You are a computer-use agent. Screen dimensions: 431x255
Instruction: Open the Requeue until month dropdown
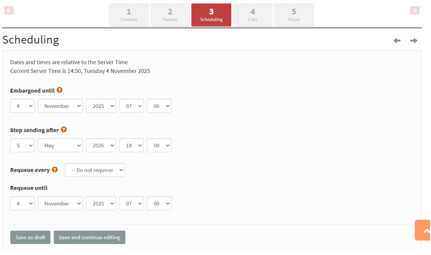60,203
